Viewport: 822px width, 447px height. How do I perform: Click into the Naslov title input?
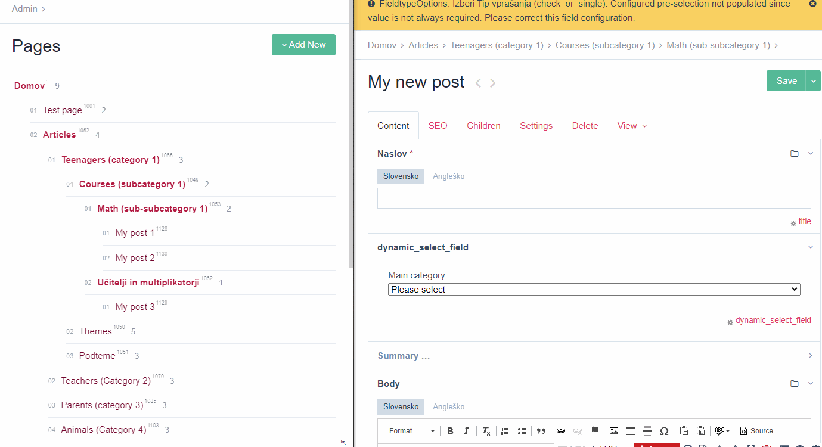tap(594, 198)
